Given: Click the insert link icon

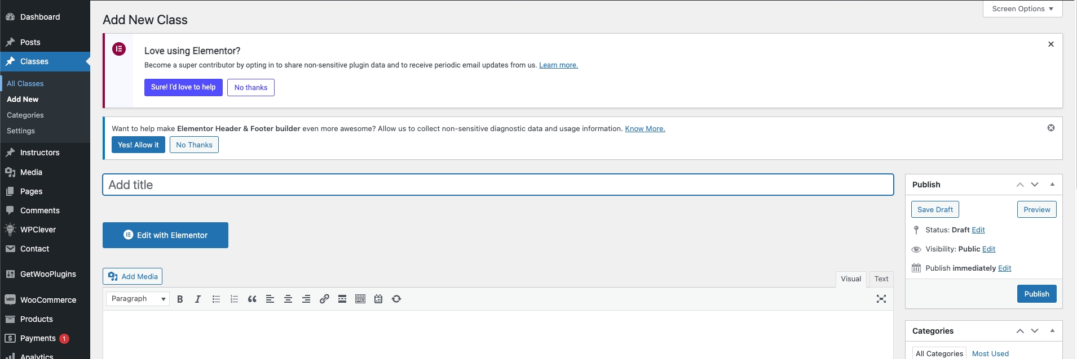Looking at the screenshot, I should click(x=324, y=299).
